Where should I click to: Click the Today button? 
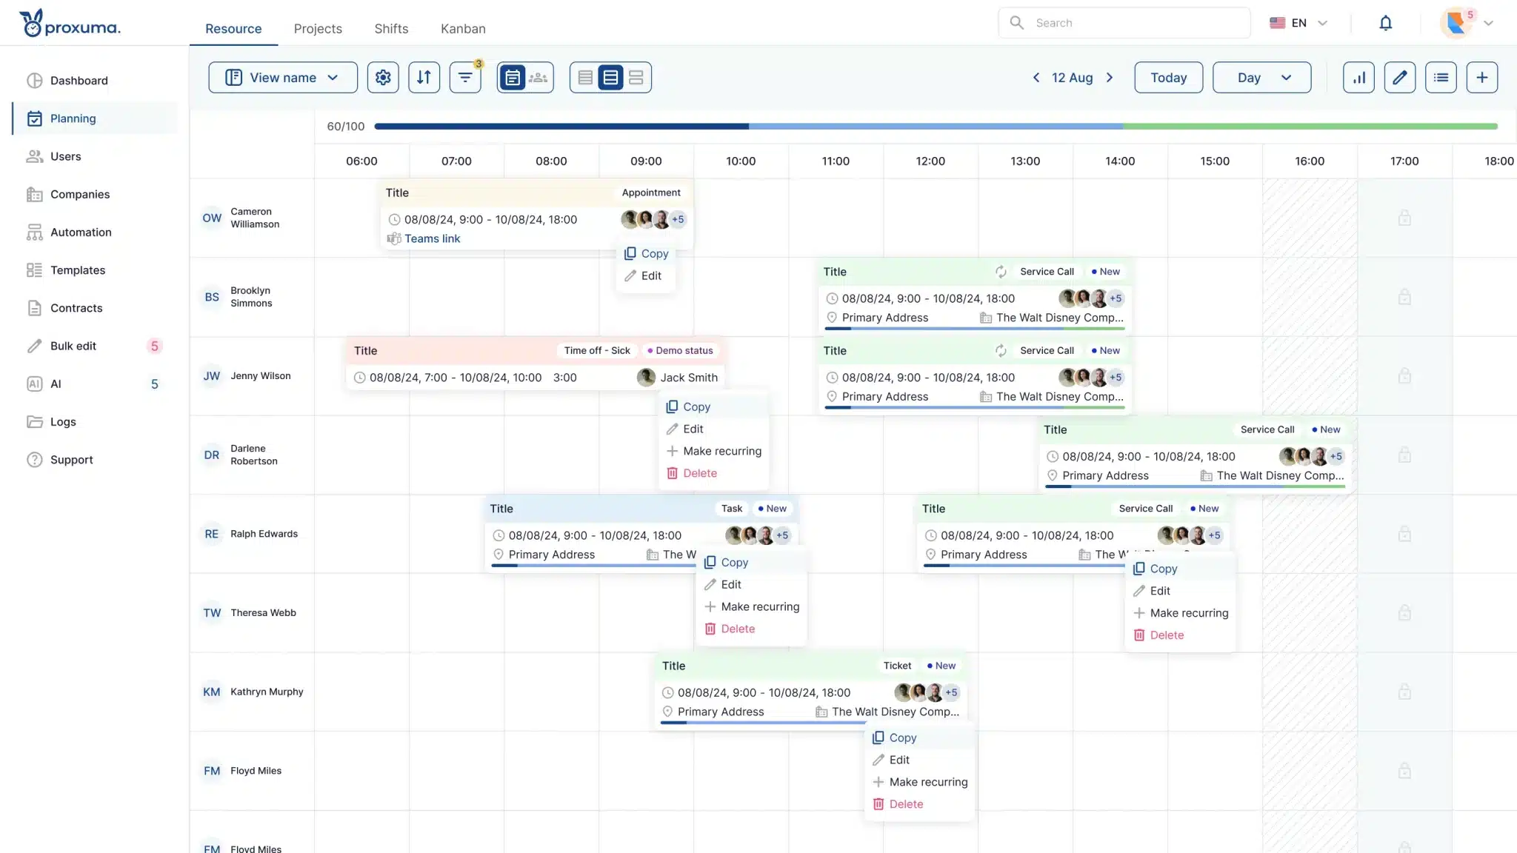pos(1168,78)
